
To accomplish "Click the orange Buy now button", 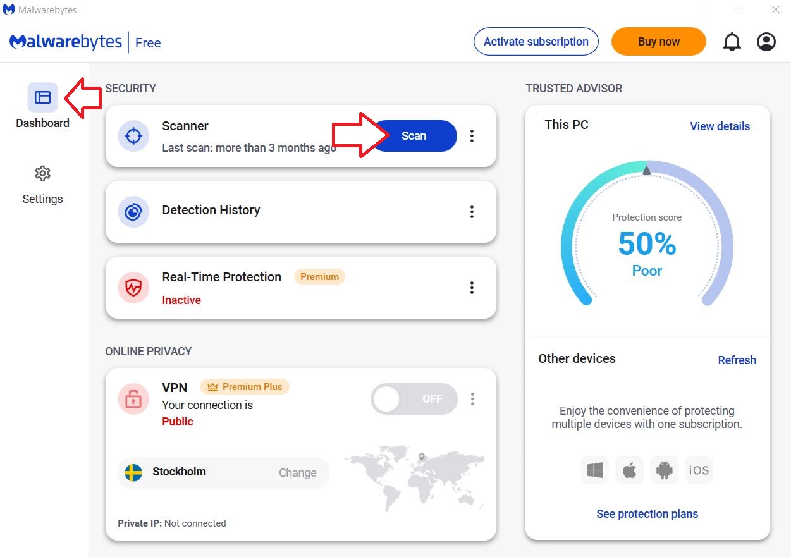I will (659, 42).
